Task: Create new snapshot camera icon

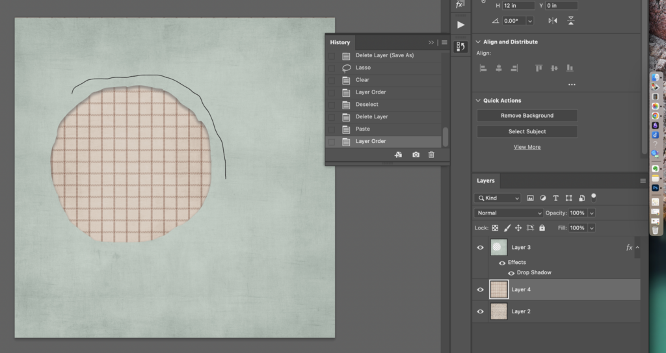Action: (416, 155)
